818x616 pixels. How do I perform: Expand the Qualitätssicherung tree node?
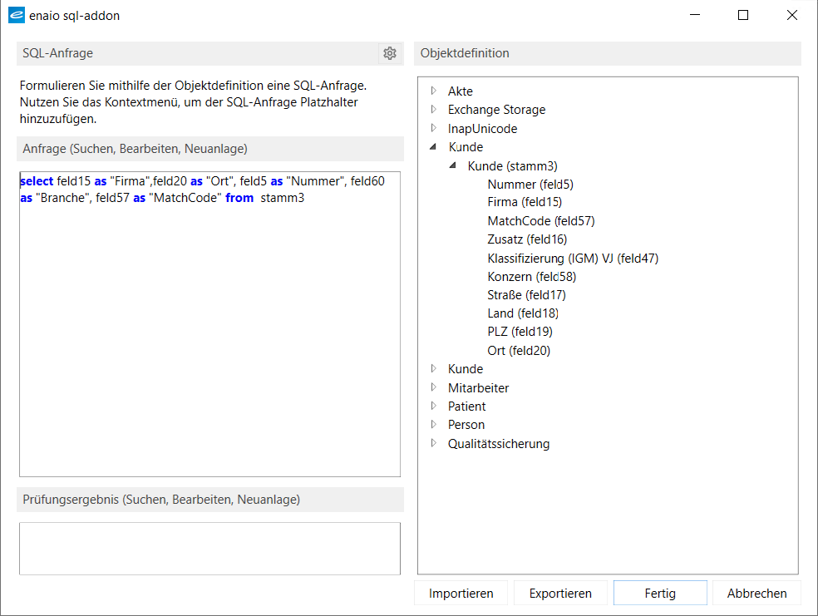pos(433,443)
